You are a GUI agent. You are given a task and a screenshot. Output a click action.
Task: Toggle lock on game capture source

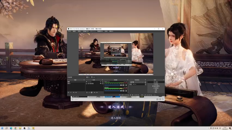pyautogui.click(x=103, y=82)
